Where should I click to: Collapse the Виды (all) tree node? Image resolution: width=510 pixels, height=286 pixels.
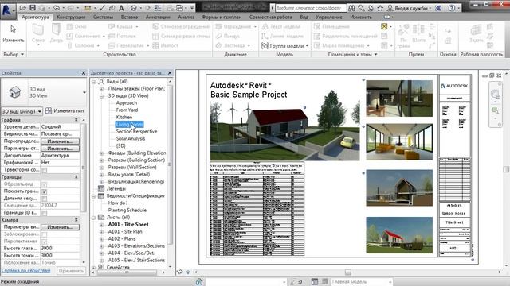(94, 82)
